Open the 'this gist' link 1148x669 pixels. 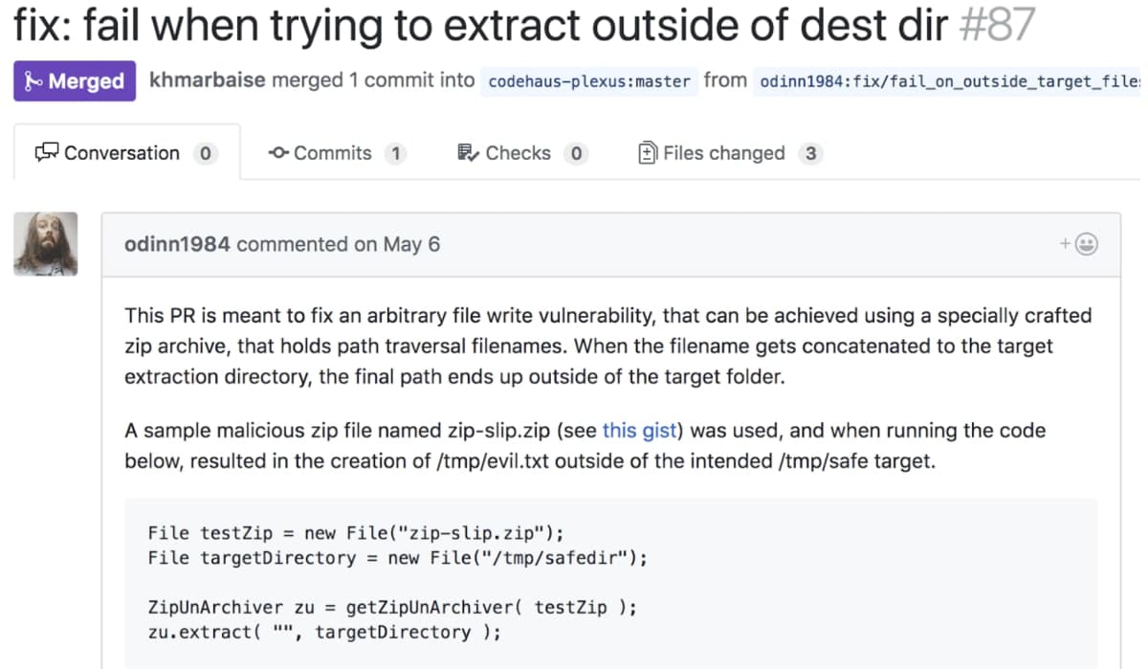tap(639, 431)
